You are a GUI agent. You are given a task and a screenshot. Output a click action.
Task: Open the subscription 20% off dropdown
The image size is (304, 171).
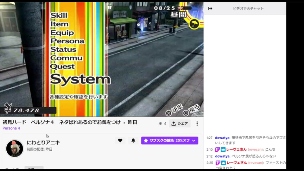pos(170,140)
